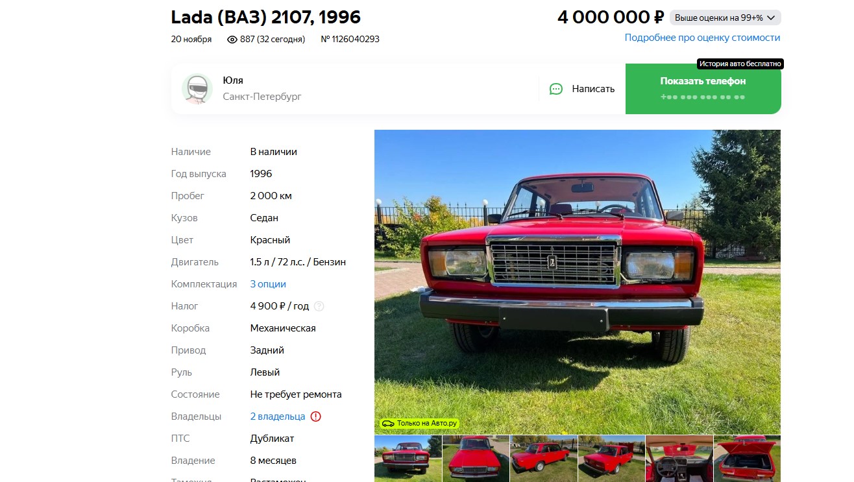This screenshot has width=854, height=482.
Task: Open the main red Lada photo
Action: click(578, 282)
